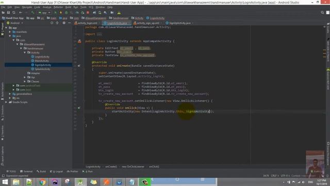Open the Refactor menu
The image size is (330, 186).
tap(58, 7)
